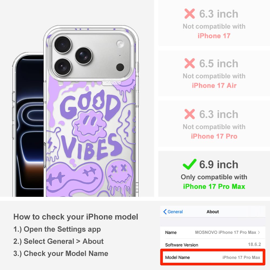Expand the Name row chevron arrow
Viewport: 270px width, 270px height.
pos(259,232)
